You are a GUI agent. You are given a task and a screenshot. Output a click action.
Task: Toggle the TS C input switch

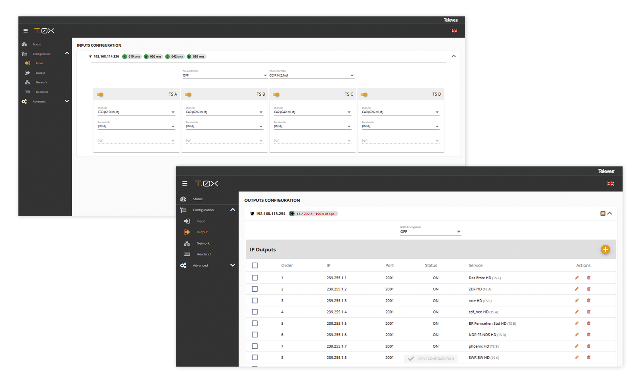click(x=276, y=95)
